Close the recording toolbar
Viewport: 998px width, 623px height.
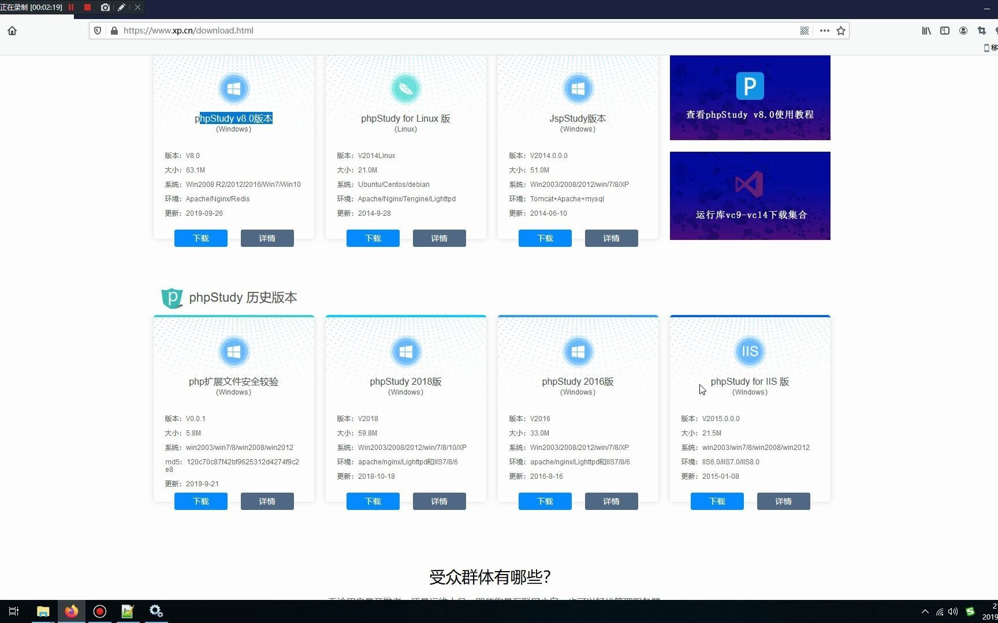(137, 7)
